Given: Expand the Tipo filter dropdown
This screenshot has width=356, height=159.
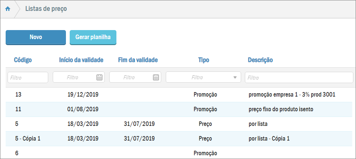Looking at the screenshot, I should pyautogui.click(x=235, y=77).
